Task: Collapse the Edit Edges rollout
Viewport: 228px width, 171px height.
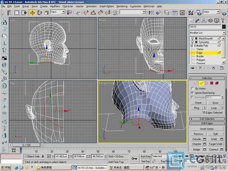Action: tap(207, 123)
